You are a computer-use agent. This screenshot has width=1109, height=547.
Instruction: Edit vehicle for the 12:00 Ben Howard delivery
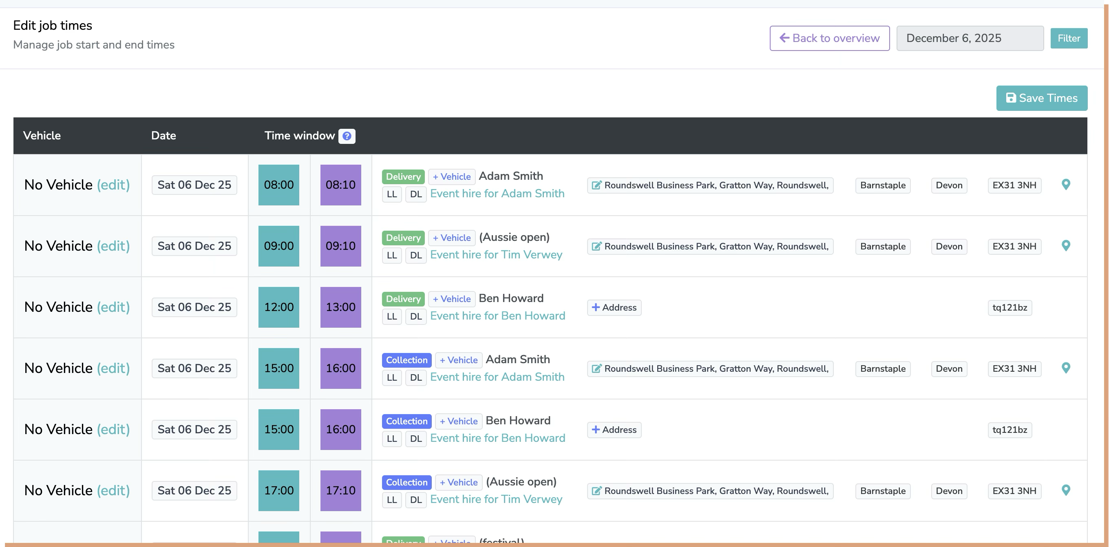click(113, 307)
